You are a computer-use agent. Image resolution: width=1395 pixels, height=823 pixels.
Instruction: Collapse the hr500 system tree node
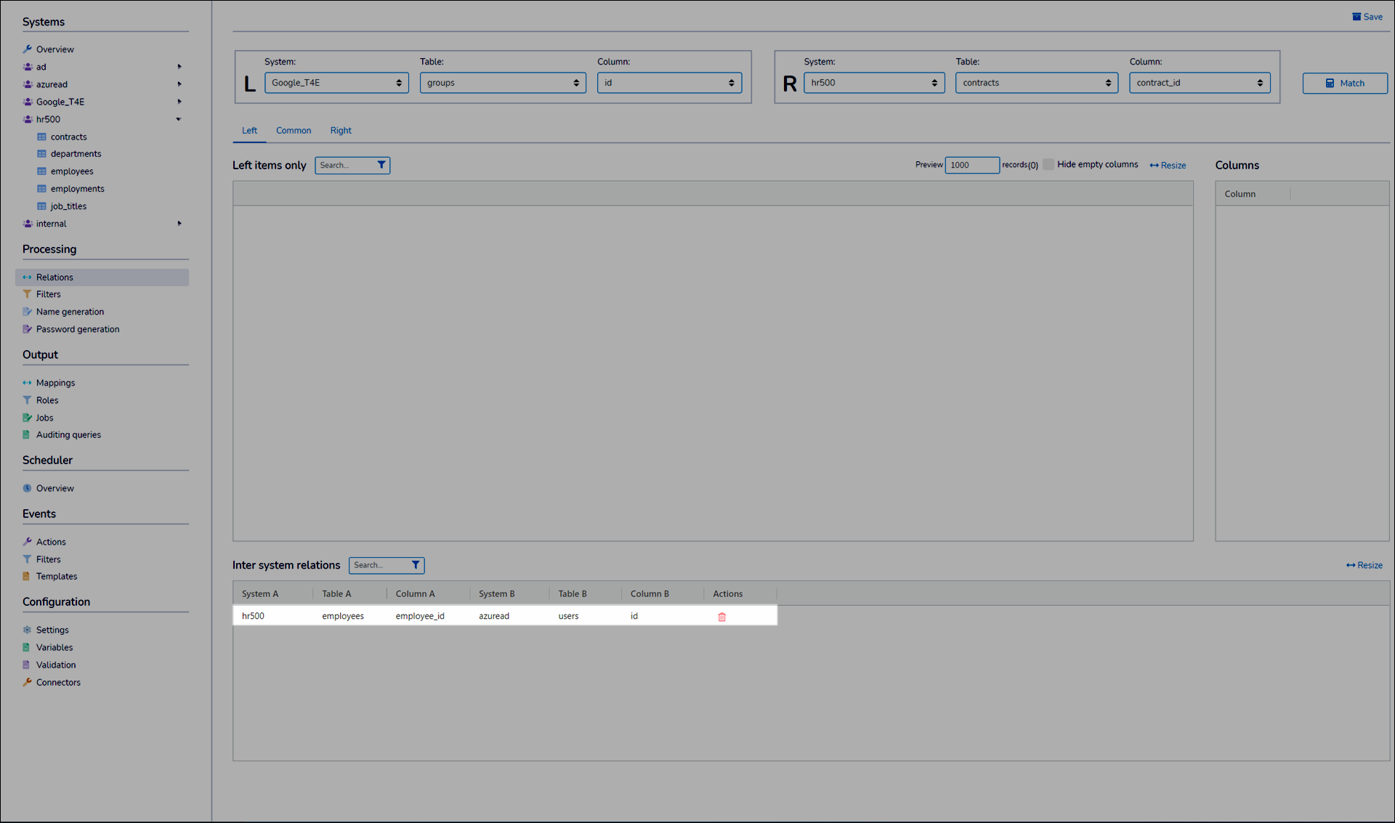179,119
